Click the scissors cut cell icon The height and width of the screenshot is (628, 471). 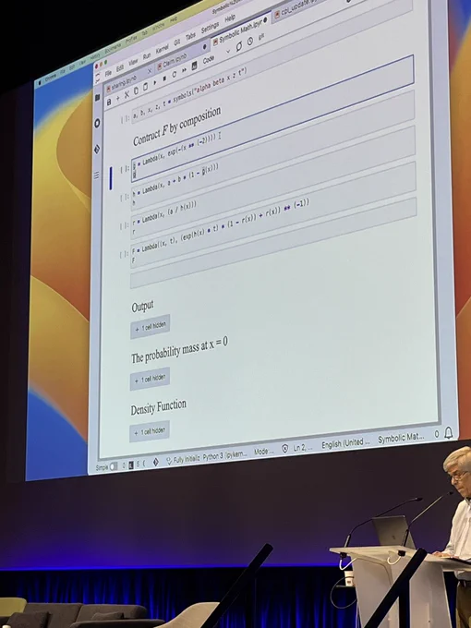(x=127, y=94)
